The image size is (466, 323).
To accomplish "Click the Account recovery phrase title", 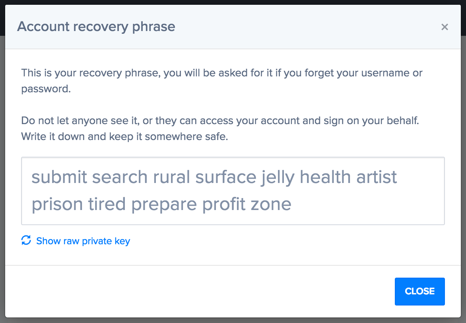I will pyautogui.click(x=96, y=27).
